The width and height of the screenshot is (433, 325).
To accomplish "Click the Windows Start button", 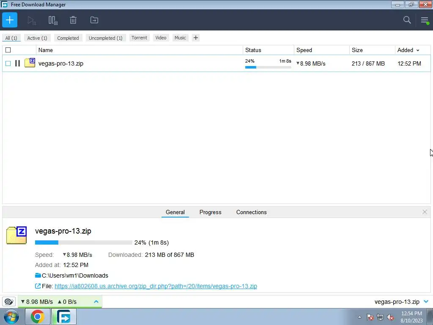I will coord(11,317).
